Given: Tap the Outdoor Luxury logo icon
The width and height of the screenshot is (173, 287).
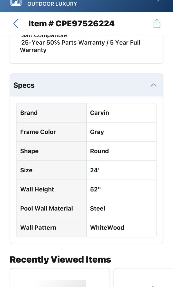Looking at the screenshot, I should [x=16, y=3].
